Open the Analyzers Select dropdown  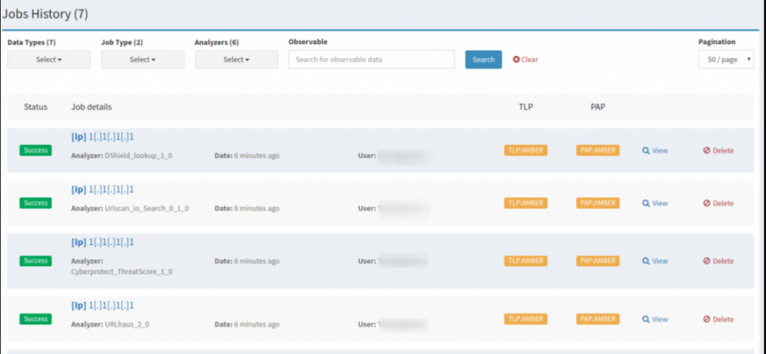[236, 60]
